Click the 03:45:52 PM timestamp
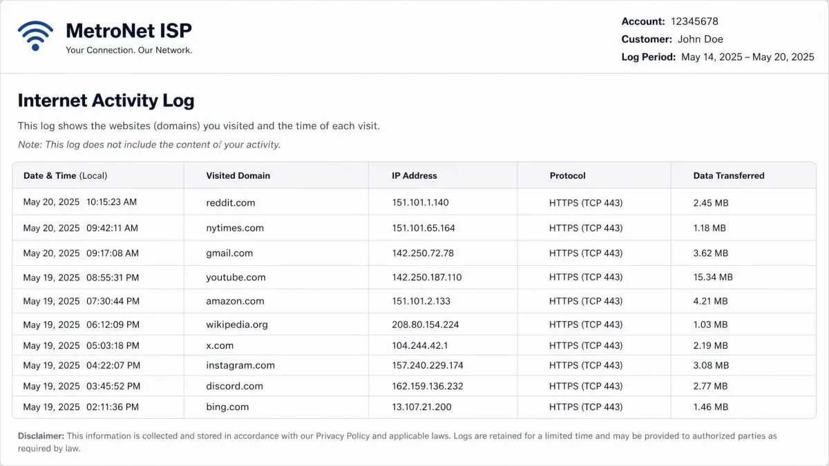Viewport: 829px width, 466px height. [113, 386]
